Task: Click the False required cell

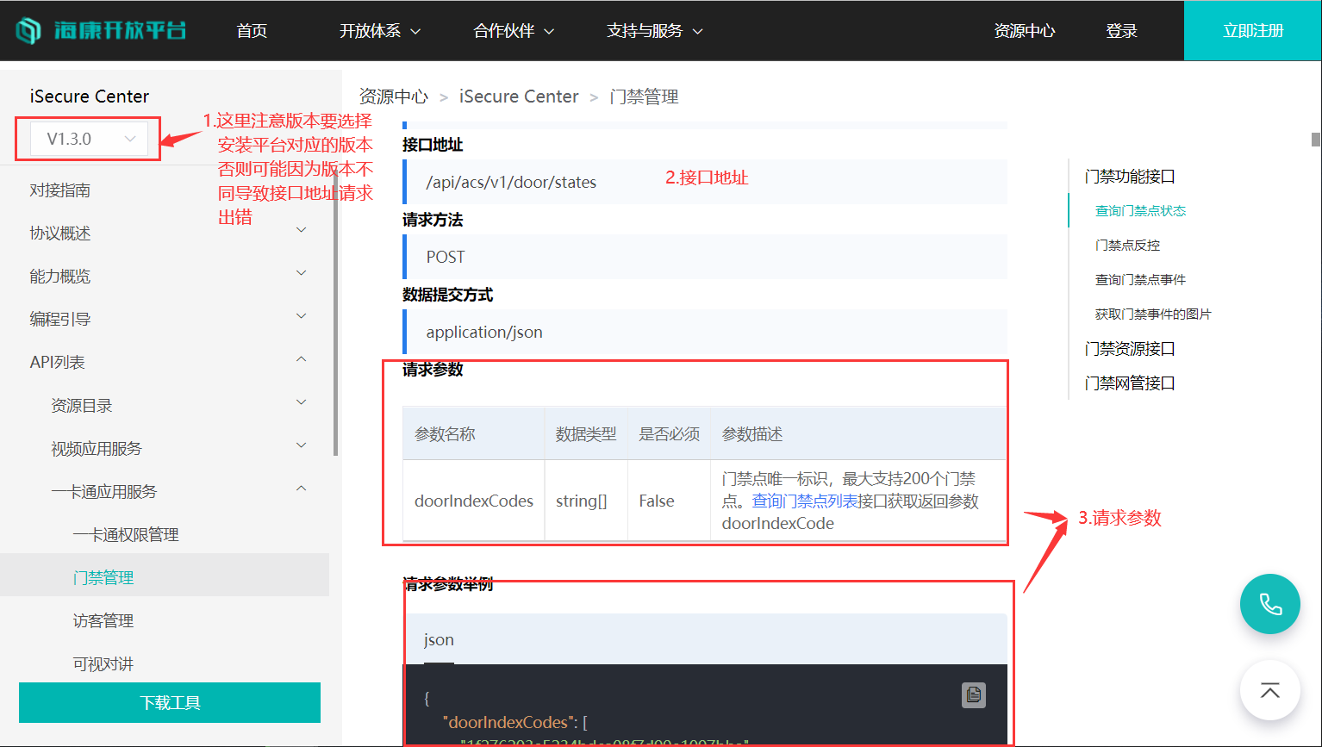Action: [669, 501]
